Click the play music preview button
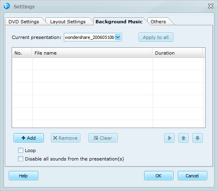Image resolution: width=218 pixels, height=191 pixels. click(169, 138)
